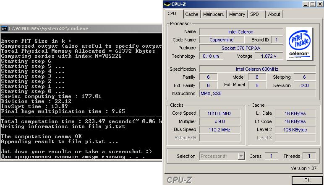Click 'InvSqrt time : 13.89' line
Image resolution: width=324 pixels, height=185 pixels.
coord(34,106)
